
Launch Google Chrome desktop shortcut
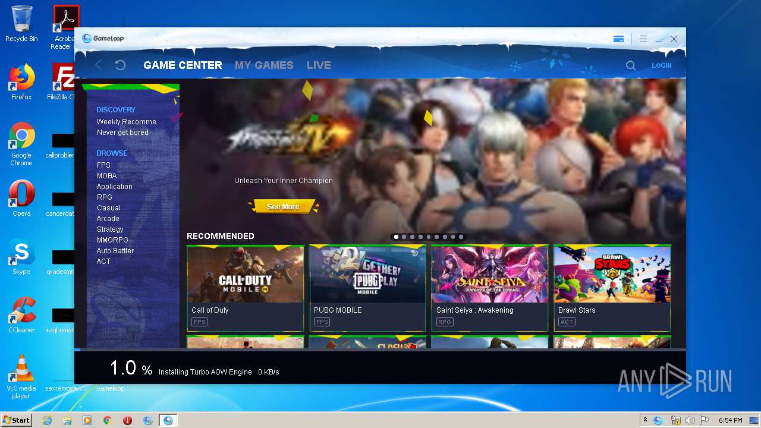pyautogui.click(x=21, y=144)
